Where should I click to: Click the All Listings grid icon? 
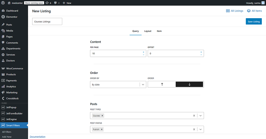[228, 11]
